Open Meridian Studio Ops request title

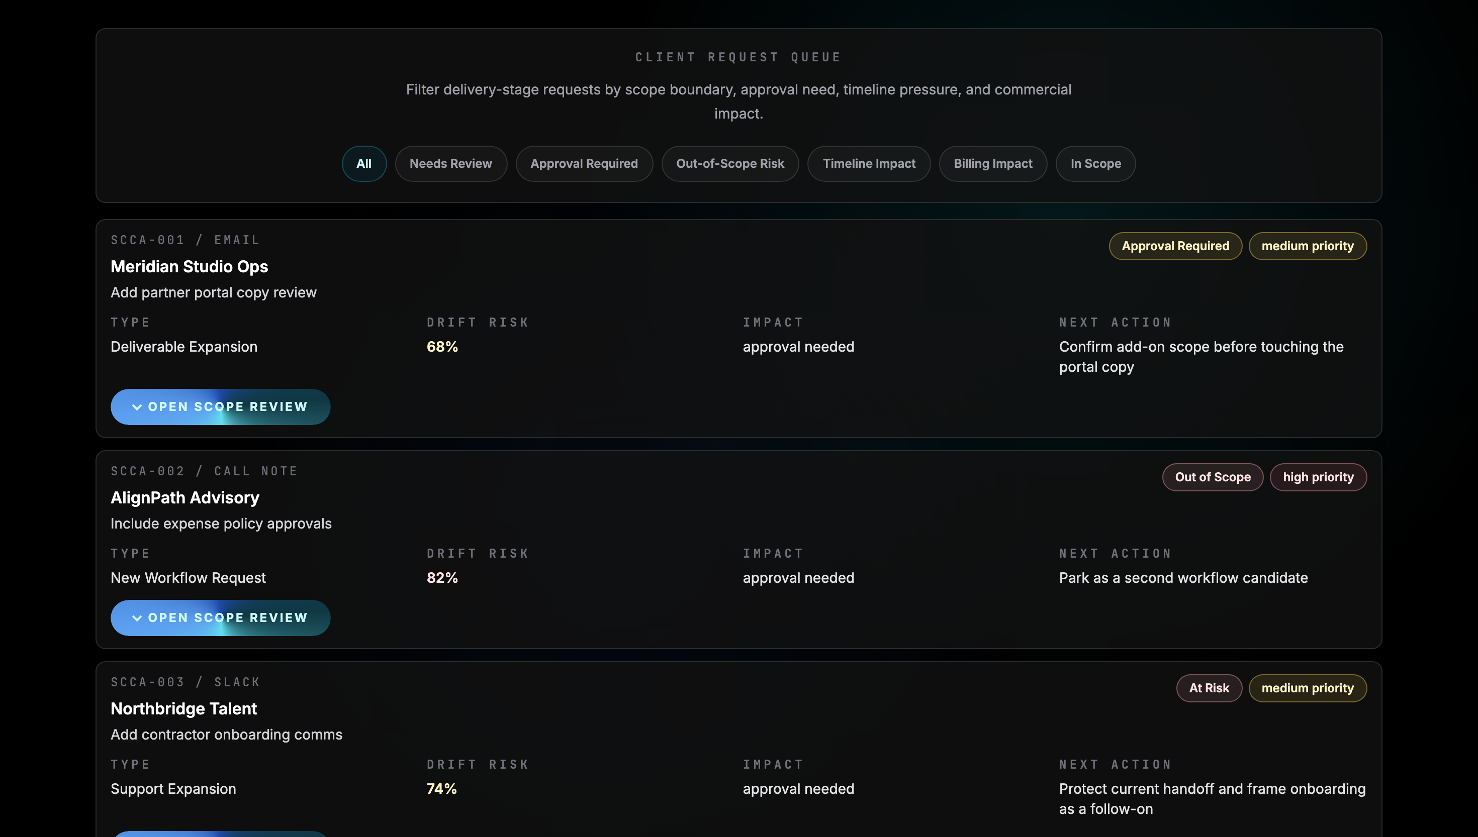click(189, 267)
